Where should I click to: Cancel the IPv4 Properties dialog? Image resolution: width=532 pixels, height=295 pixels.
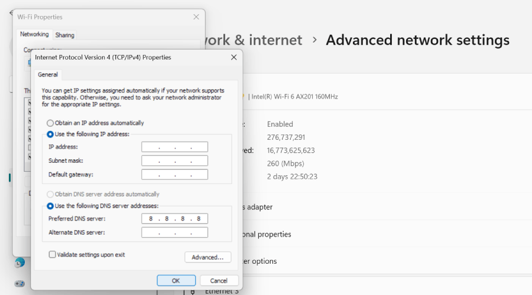point(219,280)
